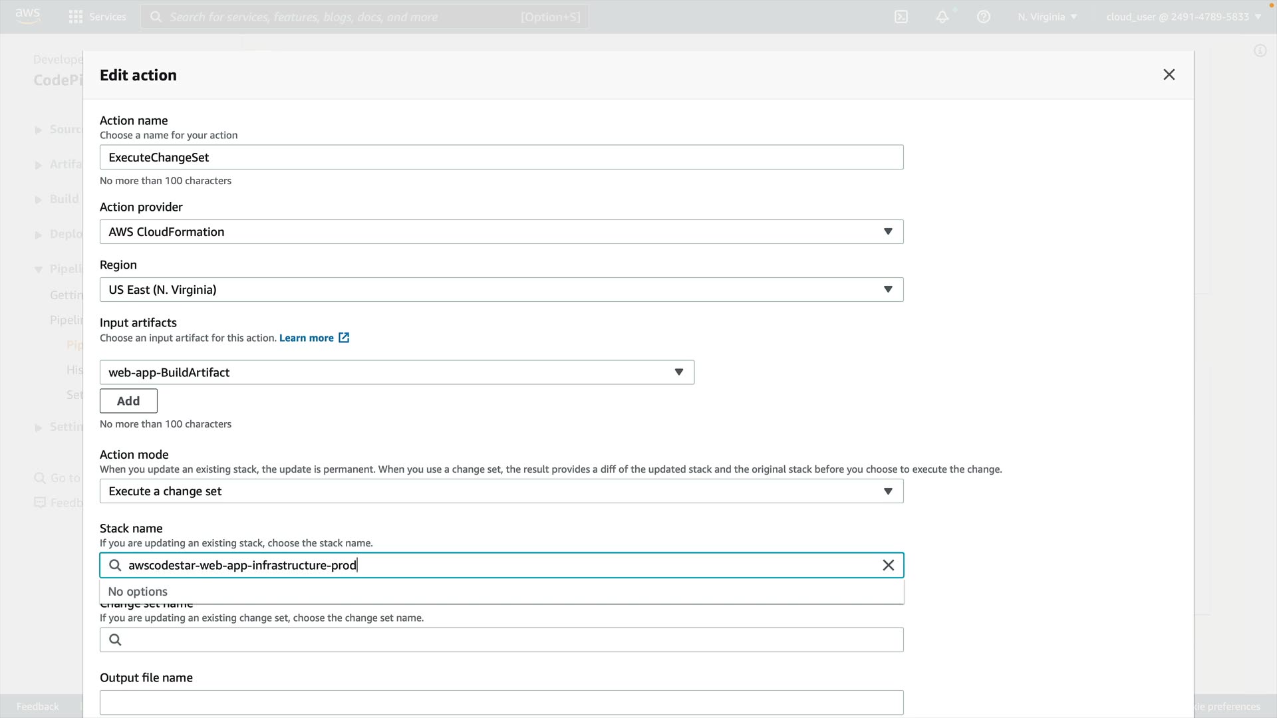
Task: Focus the Output file name field
Action: tap(501, 702)
